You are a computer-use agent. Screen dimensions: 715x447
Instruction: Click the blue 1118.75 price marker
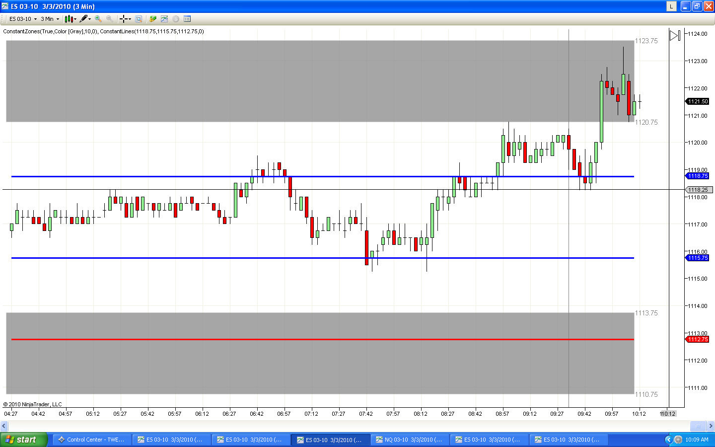click(x=698, y=176)
